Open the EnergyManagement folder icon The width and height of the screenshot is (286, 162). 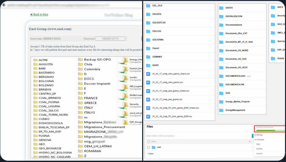coord(221,110)
